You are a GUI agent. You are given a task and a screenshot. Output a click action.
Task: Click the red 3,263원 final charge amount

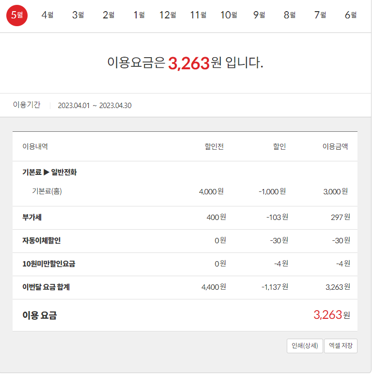coord(332,315)
